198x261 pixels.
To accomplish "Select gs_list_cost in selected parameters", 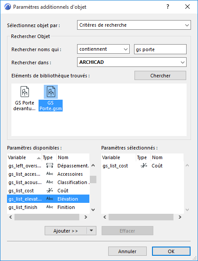I will 142,166.
